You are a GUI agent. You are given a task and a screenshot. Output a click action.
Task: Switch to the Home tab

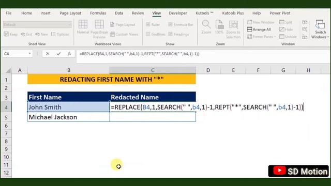point(26,13)
